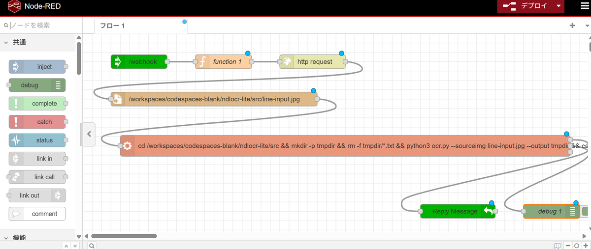Click the input port of debug 1 node
Screen dimensions: 591x249
(524, 211)
